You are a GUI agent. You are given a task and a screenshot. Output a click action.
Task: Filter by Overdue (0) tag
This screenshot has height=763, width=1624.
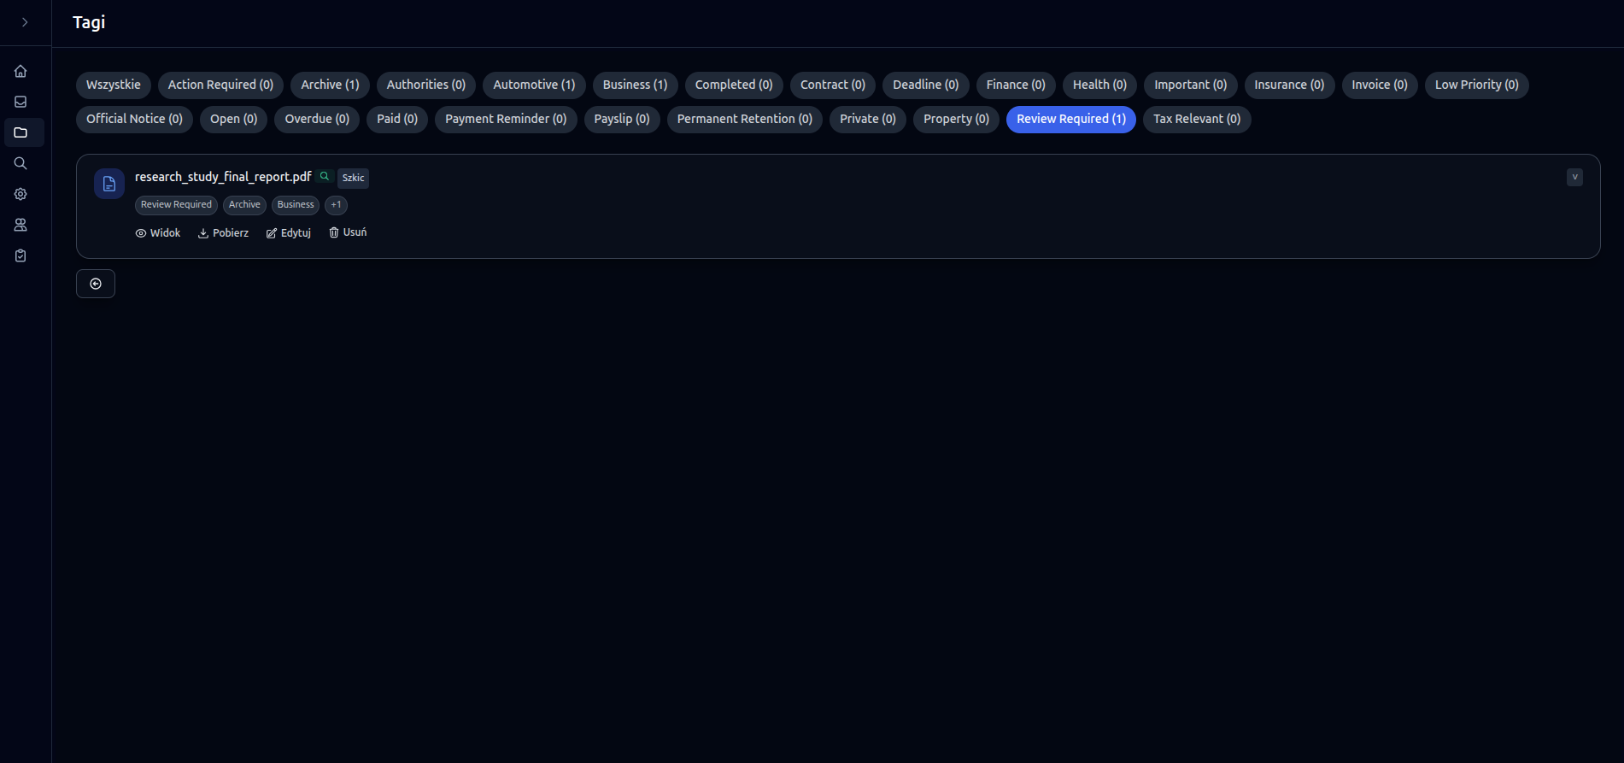pos(317,119)
